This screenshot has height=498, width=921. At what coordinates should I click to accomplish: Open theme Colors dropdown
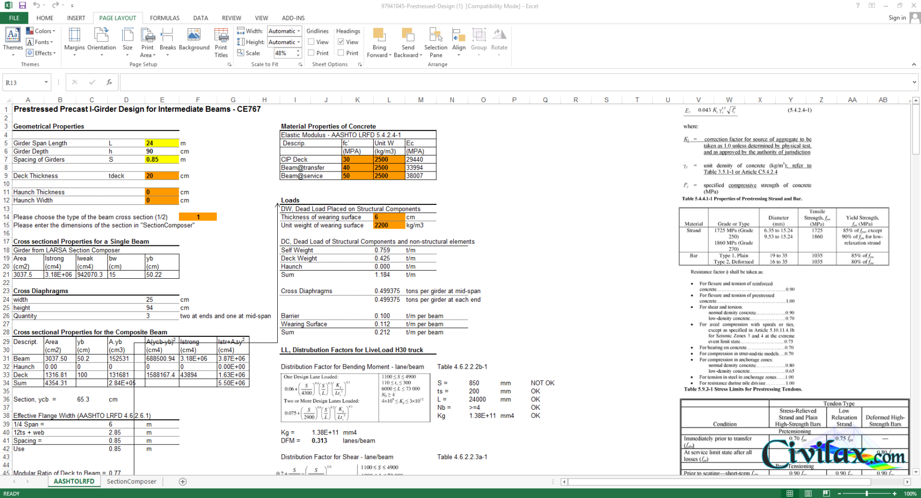(41, 31)
